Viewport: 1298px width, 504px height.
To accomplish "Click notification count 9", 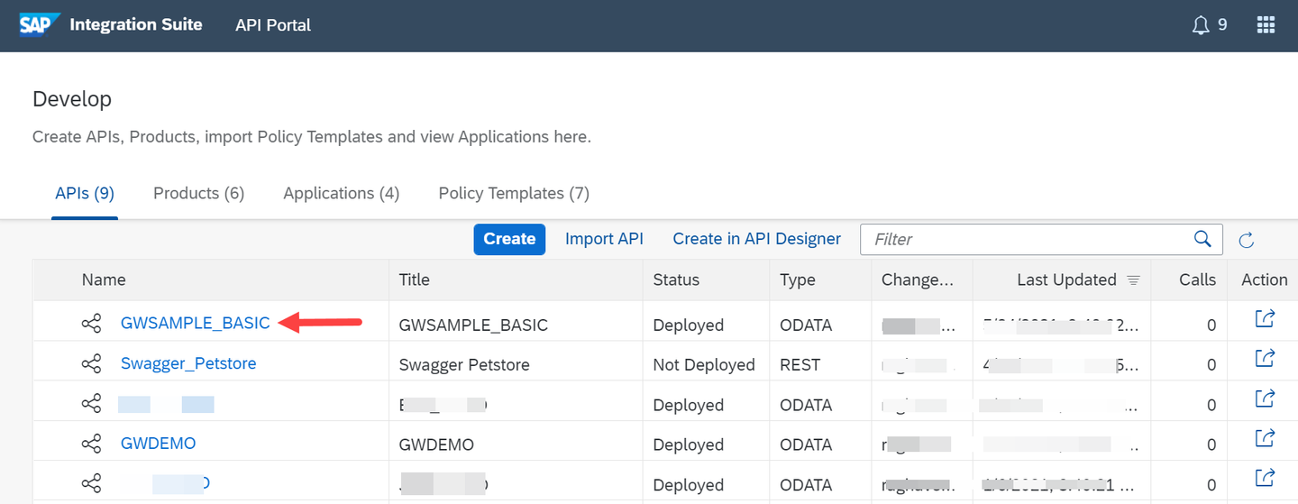I will (1222, 25).
